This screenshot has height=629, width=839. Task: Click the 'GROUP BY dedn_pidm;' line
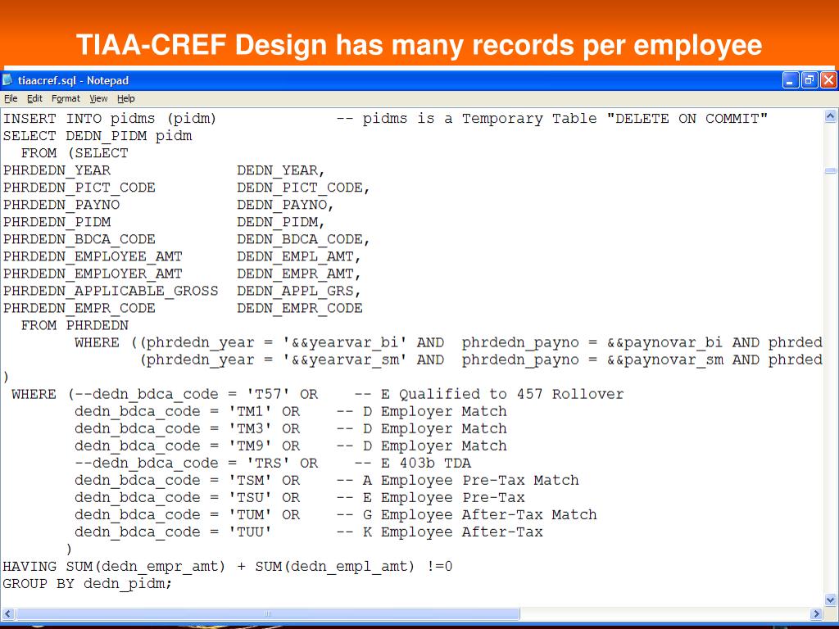coord(87,583)
